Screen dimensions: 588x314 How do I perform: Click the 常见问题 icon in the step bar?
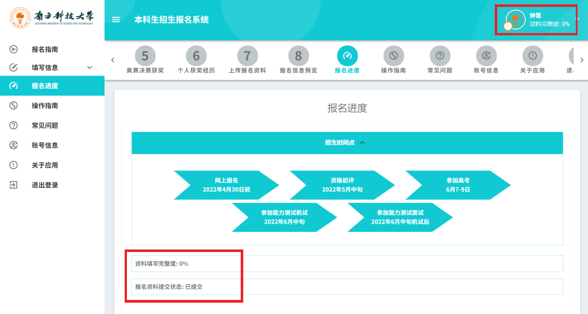tap(440, 56)
